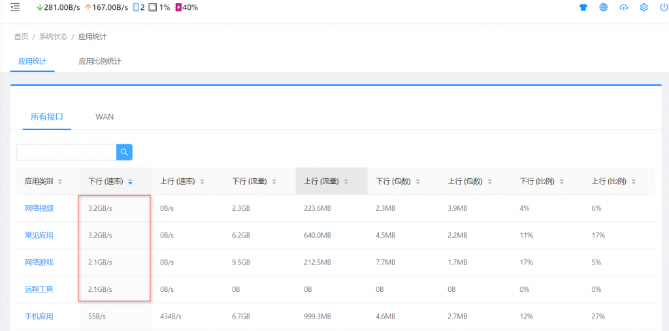Open the settings gear icon
This screenshot has width=669, height=331.
(644, 7)
